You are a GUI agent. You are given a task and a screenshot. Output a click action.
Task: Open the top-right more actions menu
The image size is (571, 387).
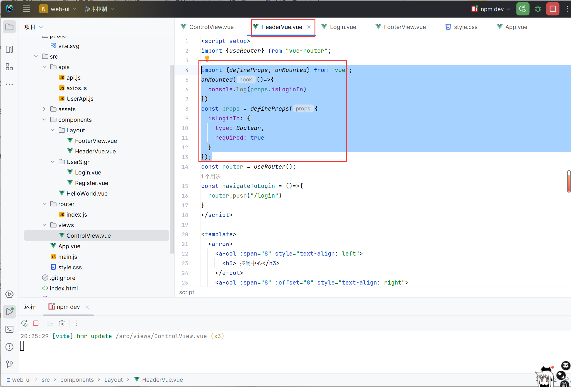point(567,9)
